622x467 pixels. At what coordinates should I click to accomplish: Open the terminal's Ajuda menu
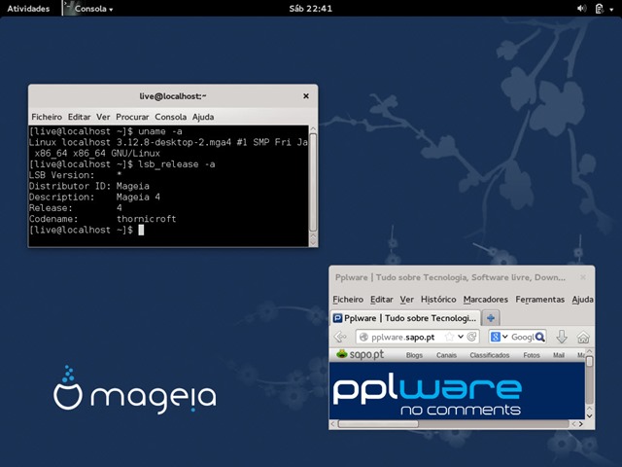click(203, 117)
